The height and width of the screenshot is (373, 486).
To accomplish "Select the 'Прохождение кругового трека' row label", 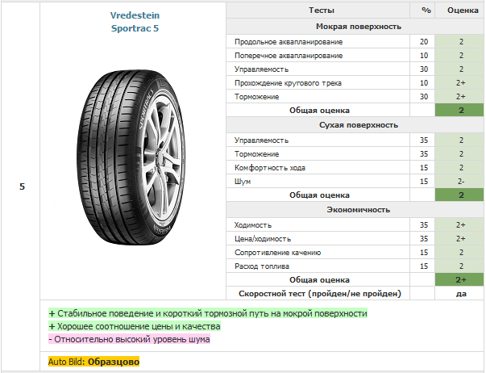I will click(x=288, y=83).
